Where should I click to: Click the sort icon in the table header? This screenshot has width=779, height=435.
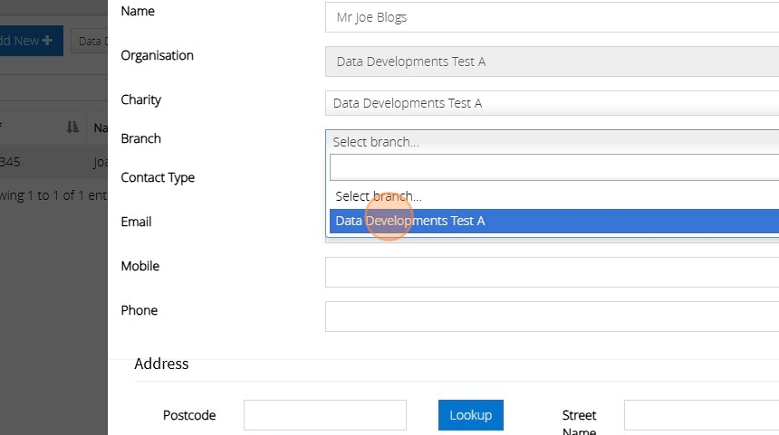tap(72, 128)
